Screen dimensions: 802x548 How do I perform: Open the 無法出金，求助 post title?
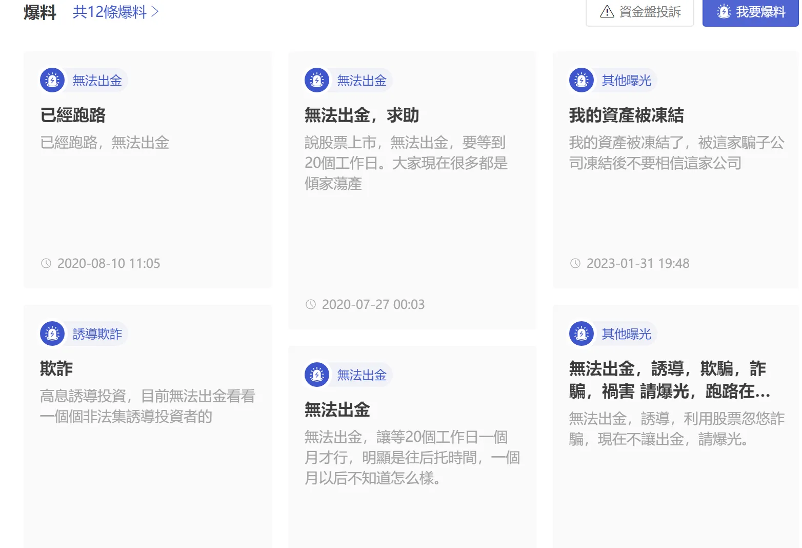(362, 115)
